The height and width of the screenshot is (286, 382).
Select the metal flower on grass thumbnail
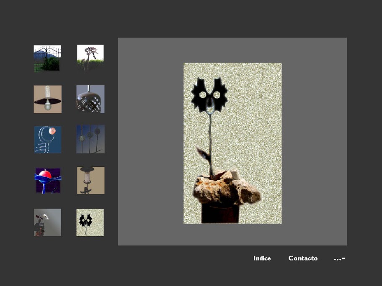coord(90,58)
